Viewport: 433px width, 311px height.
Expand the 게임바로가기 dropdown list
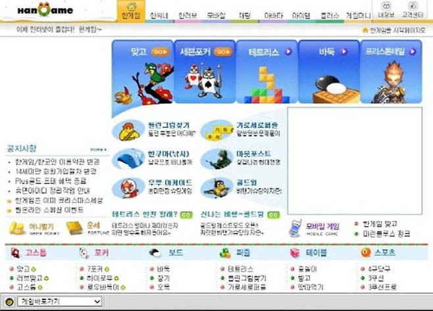click(96, 301)
